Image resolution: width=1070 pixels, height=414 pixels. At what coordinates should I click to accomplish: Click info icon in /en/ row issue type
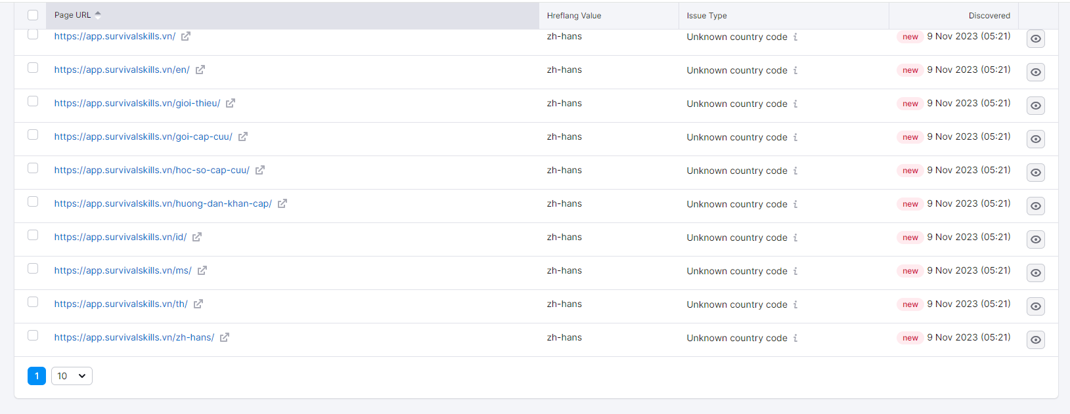pyautogui.click(x=795, y=70)
